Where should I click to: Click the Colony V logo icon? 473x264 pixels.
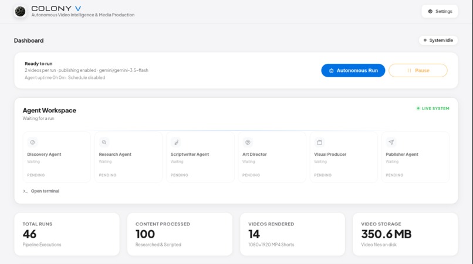pyautogui.click(x=20, y=12)
